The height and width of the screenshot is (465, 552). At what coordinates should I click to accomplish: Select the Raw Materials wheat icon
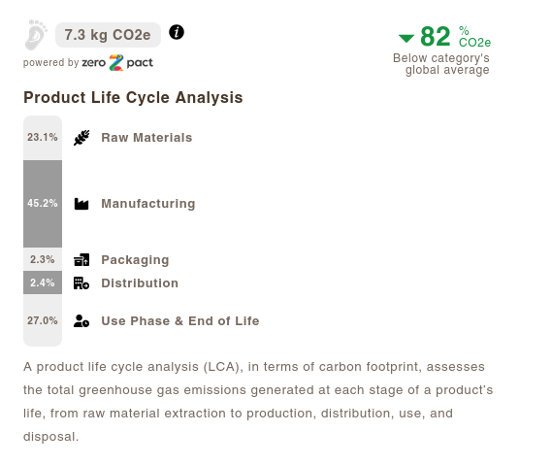pos(81,138)
